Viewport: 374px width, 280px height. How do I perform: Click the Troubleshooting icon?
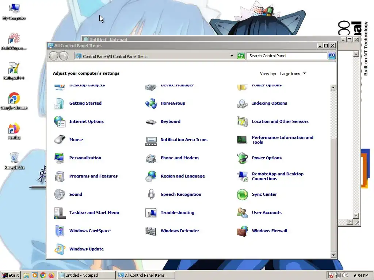pyautogui.click(x=151, y=213)
